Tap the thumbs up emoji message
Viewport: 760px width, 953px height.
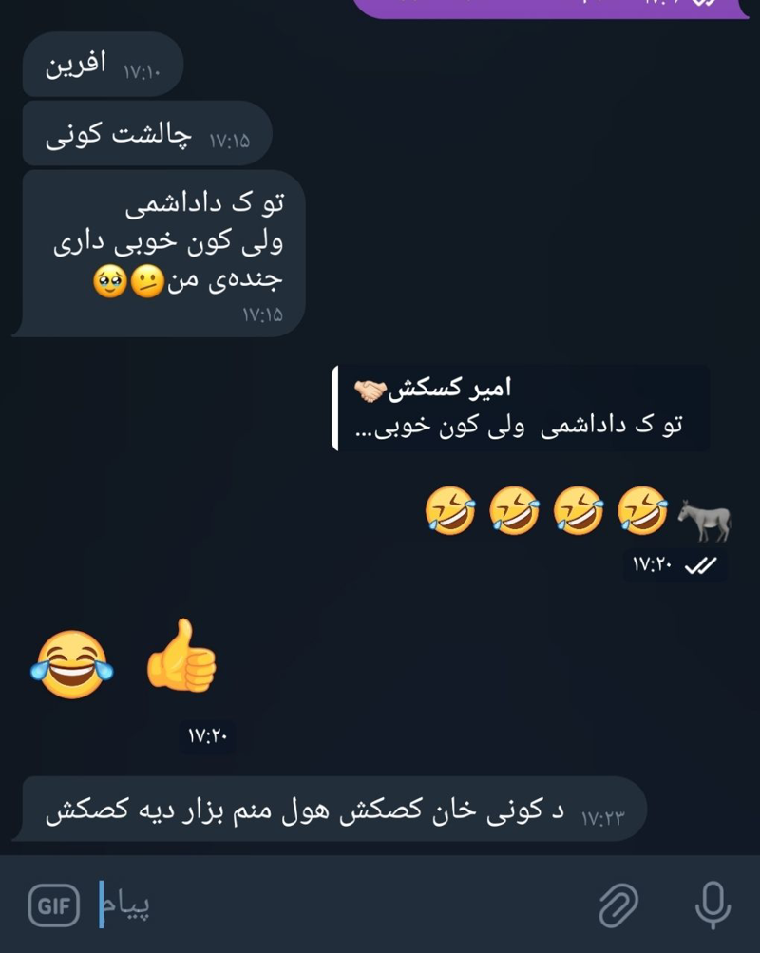coord(181,656)
